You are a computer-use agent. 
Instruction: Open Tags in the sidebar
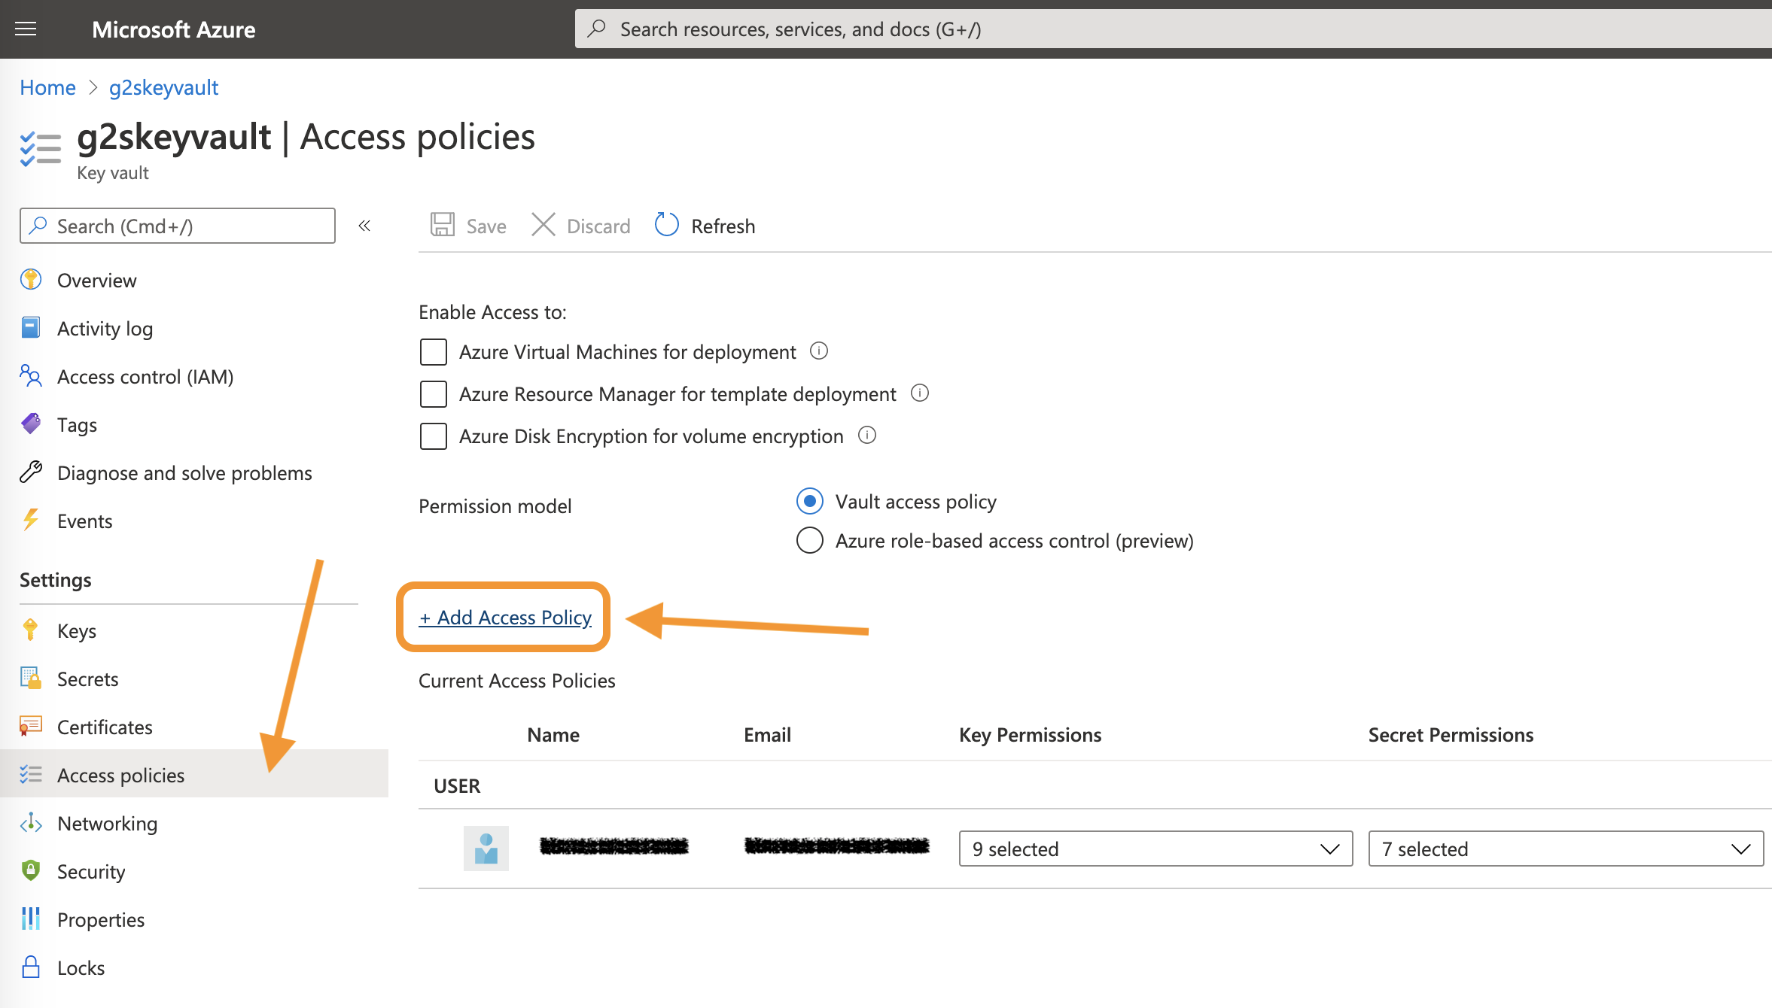tap(77, 425)
